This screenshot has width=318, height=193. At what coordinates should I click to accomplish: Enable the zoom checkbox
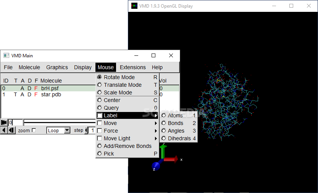(x=34, y=130)
